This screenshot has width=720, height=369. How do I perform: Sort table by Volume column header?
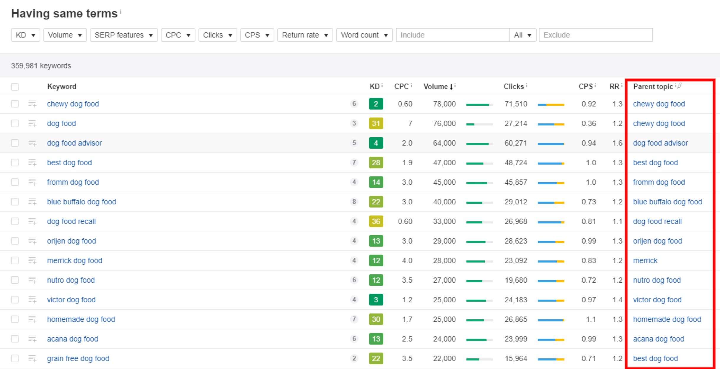coord(436,86)
